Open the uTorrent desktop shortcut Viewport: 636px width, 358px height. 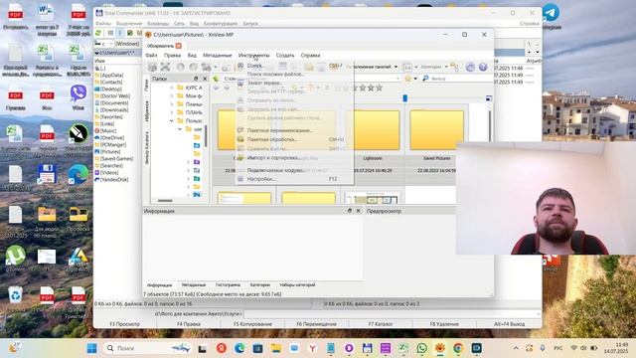click(16, 259)
